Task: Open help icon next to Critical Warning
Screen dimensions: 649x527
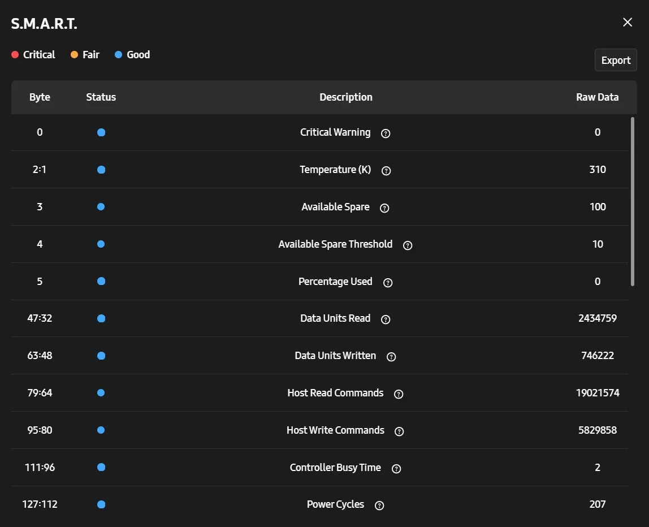Action: pyautogui.click(x=386, y=133)
